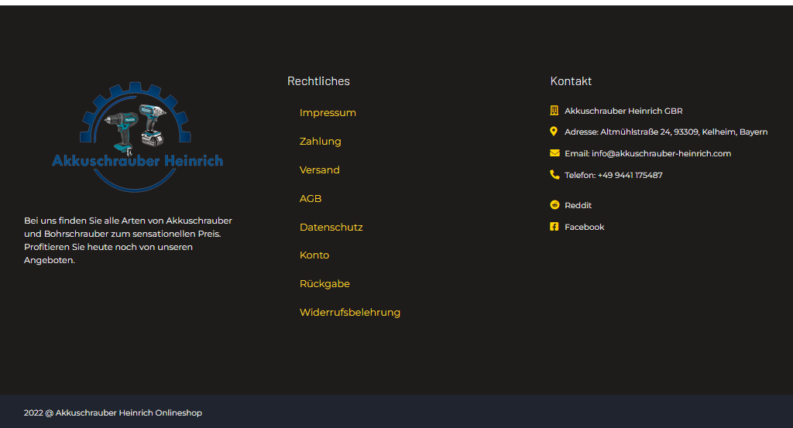Screen dimensions: 793x428
Task: Click the envelope icon beside the email address
Action: click(x=554, y=153)
